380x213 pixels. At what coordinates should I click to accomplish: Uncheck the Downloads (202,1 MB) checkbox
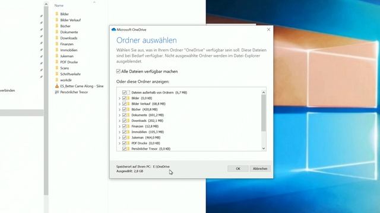[x=124, y=121]
